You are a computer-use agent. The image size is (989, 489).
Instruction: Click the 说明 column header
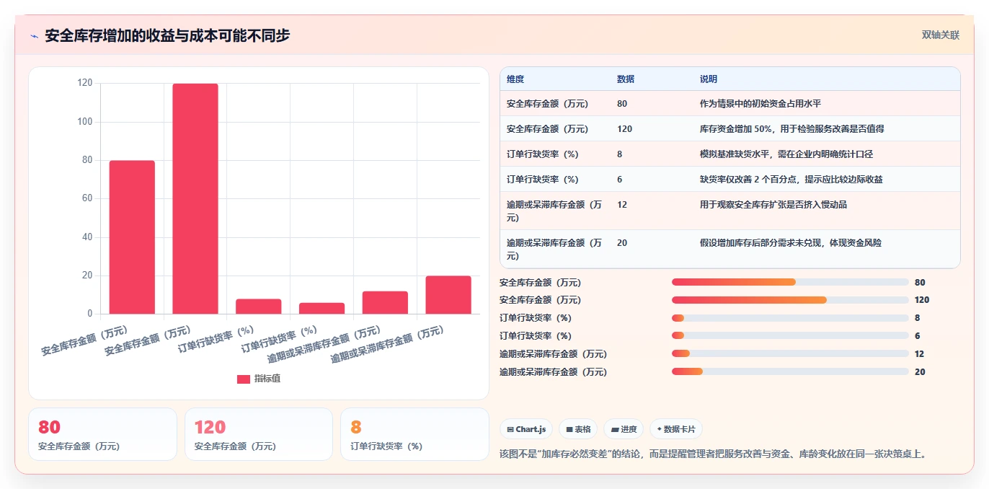click(x=709, y=79)
